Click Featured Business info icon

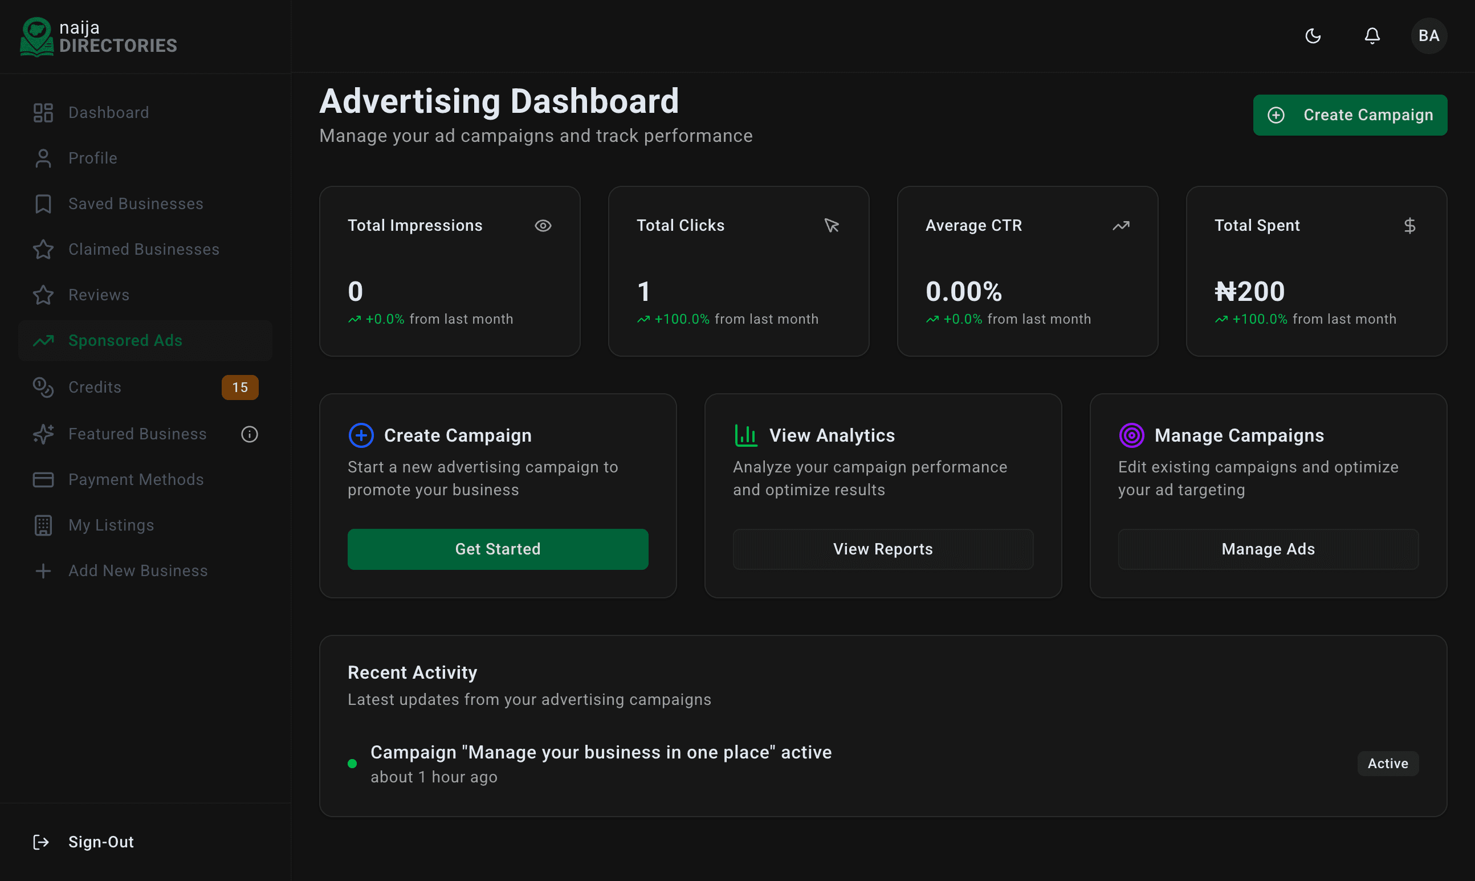tap(249, 434)
